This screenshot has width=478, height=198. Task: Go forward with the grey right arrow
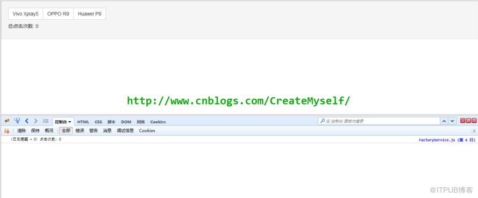pos(35,121)
